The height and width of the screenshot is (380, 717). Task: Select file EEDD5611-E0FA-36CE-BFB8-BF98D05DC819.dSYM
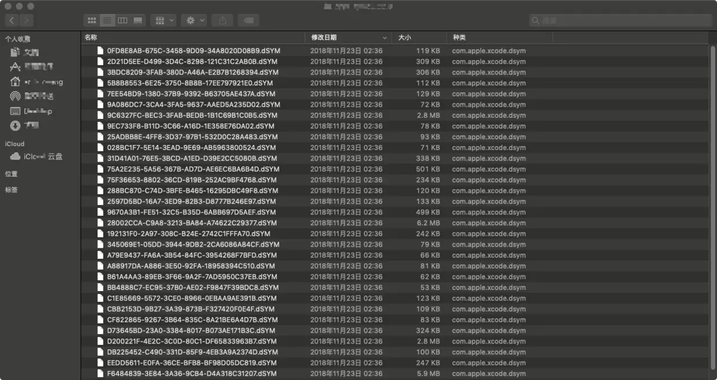(191, 363)
